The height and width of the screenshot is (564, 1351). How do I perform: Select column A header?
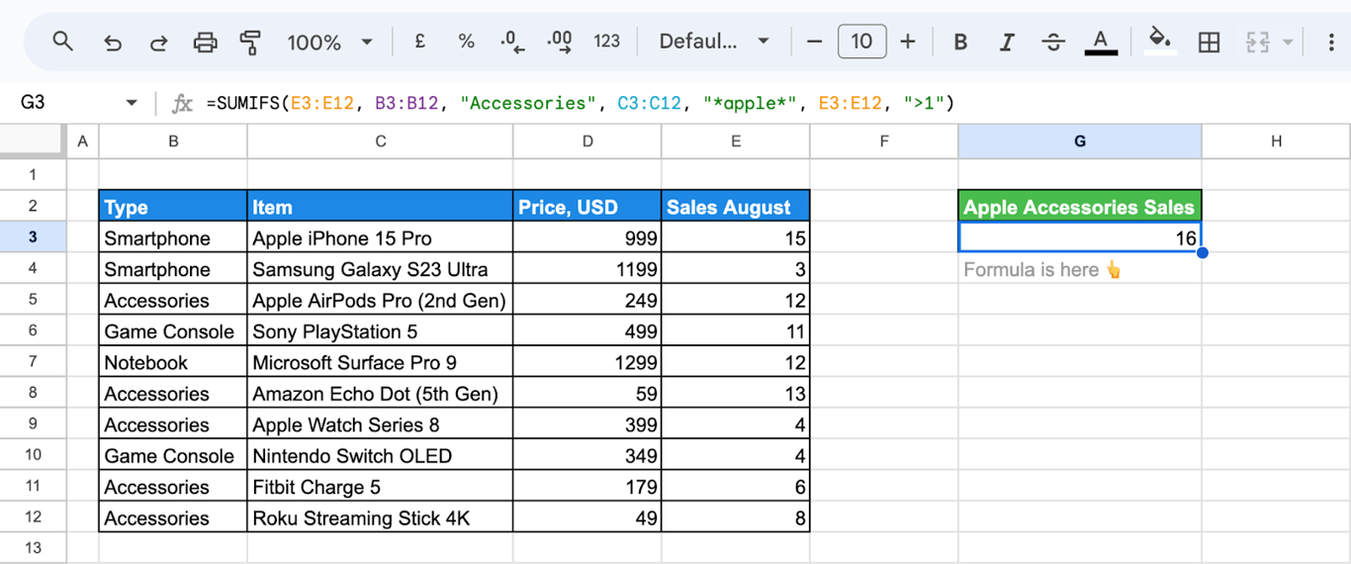(x=82, y=141)
